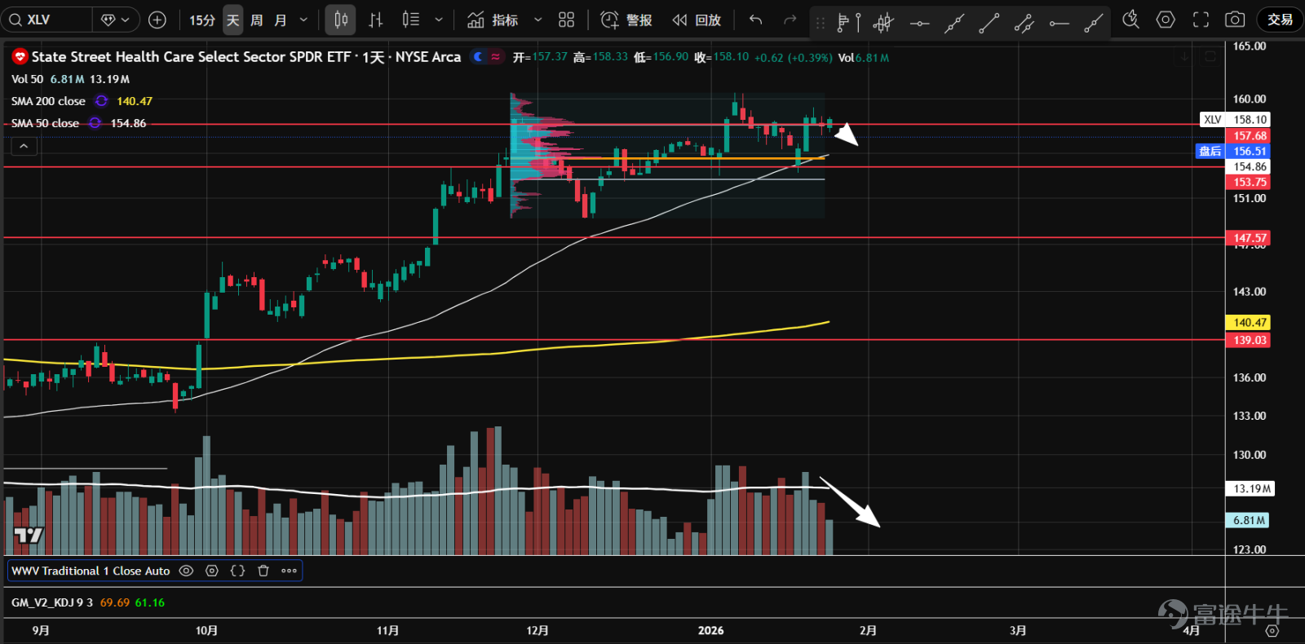Screen dimensions: 1305x644
Task: Click the XLV heart logo icon
Action: coord(20,56)
